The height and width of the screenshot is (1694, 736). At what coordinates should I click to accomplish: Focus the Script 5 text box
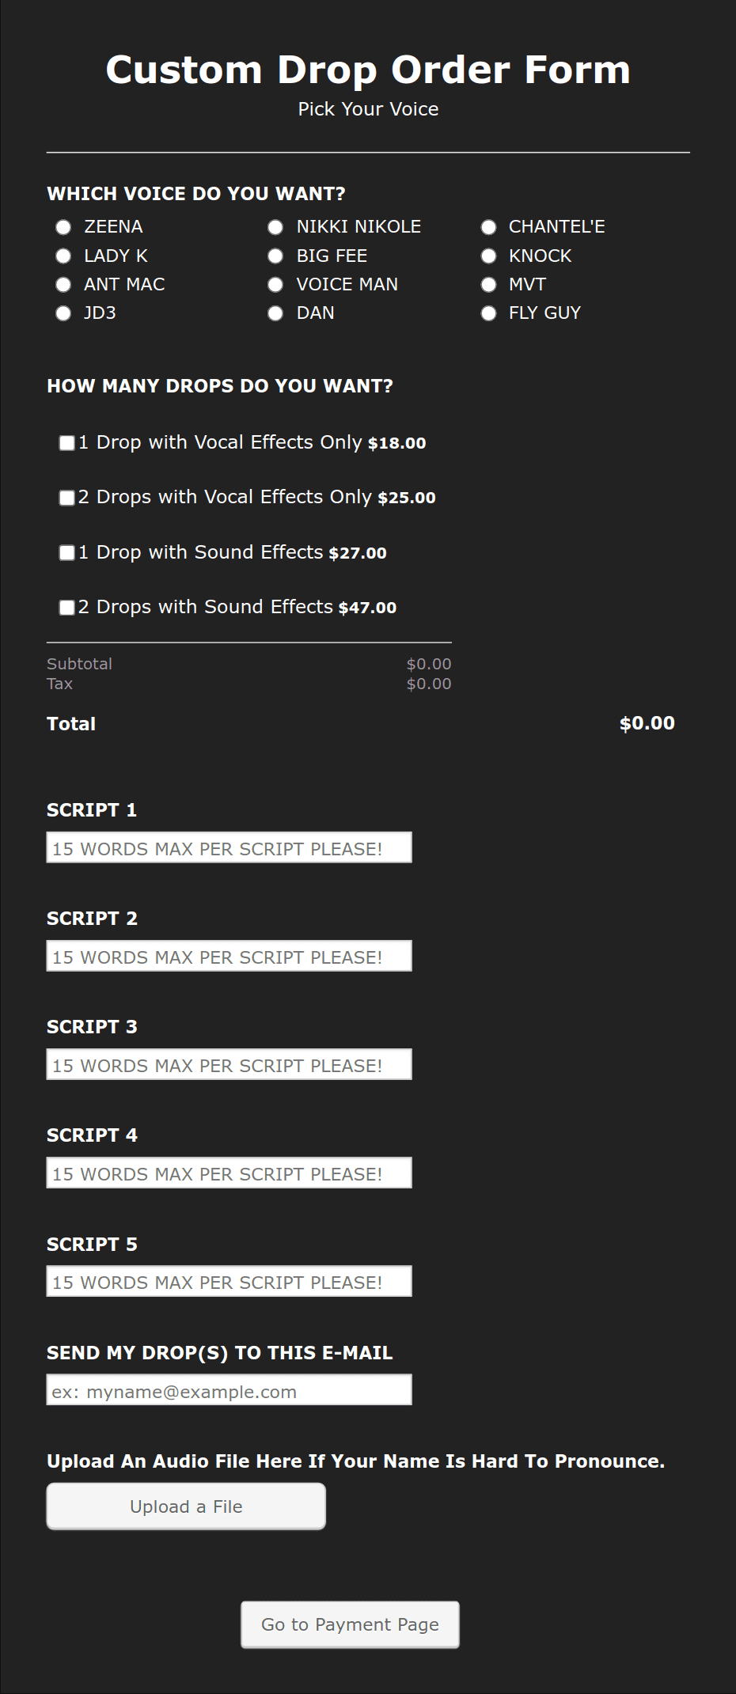point(229,1282)
